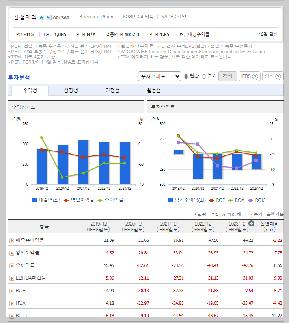Click the IFRS help button

click(x=250, y=76)
